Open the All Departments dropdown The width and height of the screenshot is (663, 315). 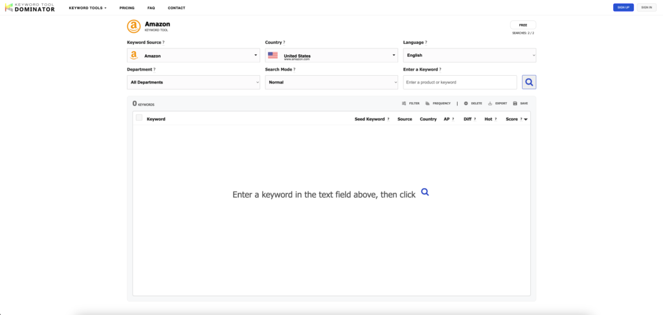click(193, 82)
